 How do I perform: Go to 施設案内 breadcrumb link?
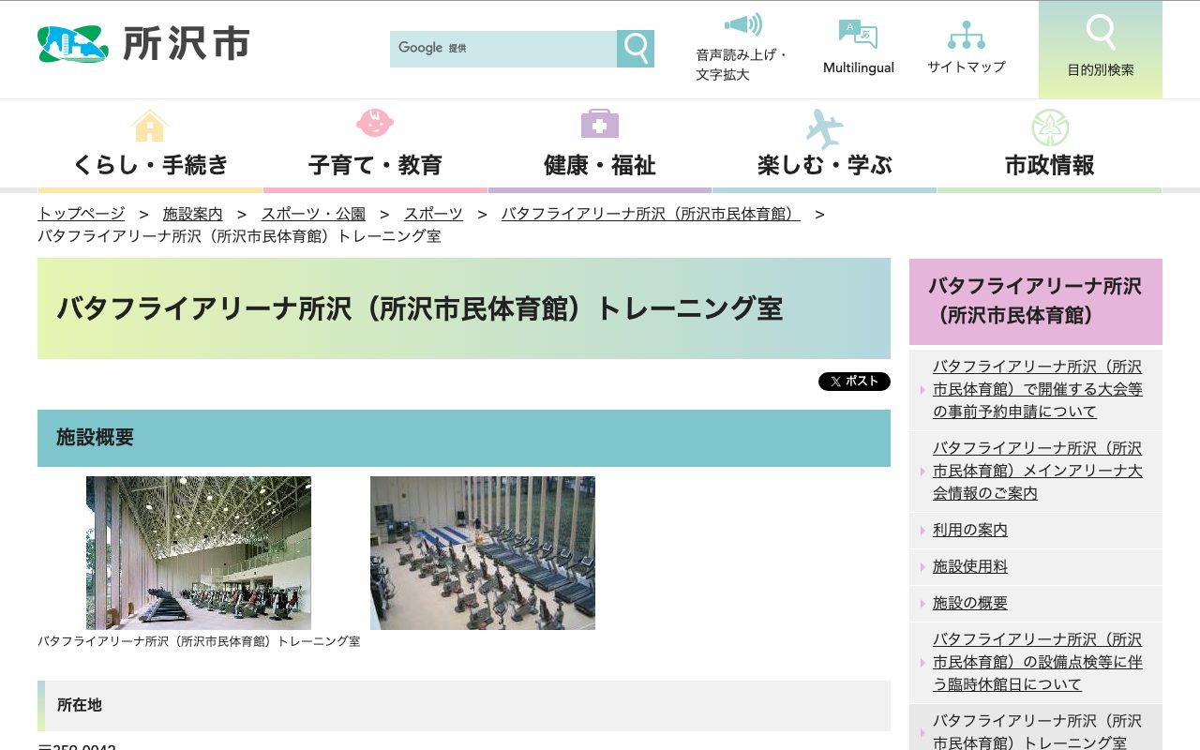[193, 214]
